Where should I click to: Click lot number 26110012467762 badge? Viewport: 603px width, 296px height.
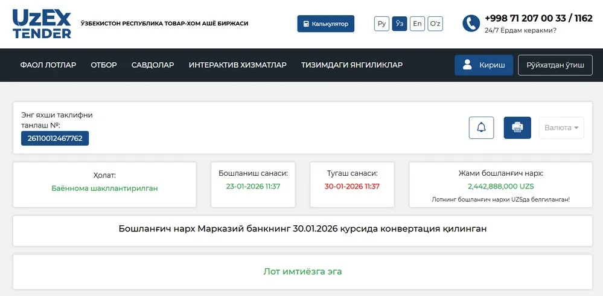click(x=55, y=138)
